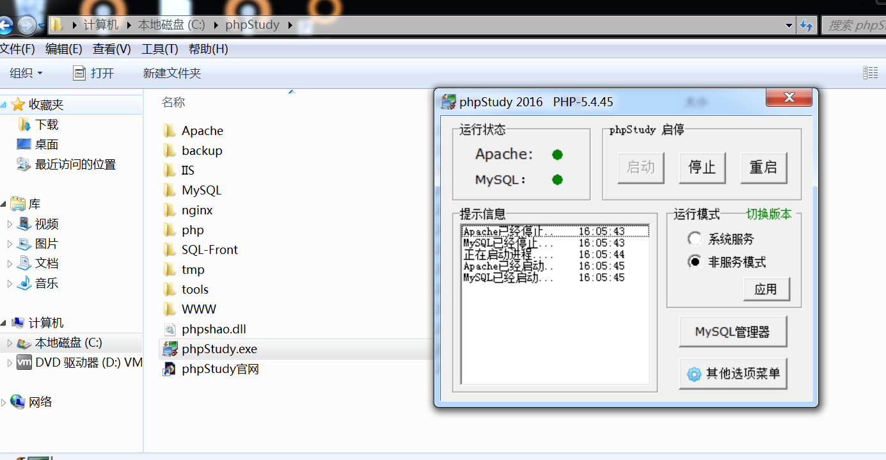Click the refresh button beside address bar

click(807, 26)
